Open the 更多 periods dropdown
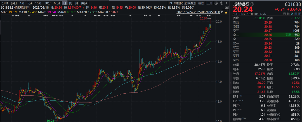Image resolution: width=302 pixels, height=122 pixels. click(x=84, y=3)
